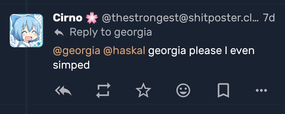This screenshot has height=114, width=285.
Task: Click the cherry blossom emoji beside Cirno
Action: (92, 18)
